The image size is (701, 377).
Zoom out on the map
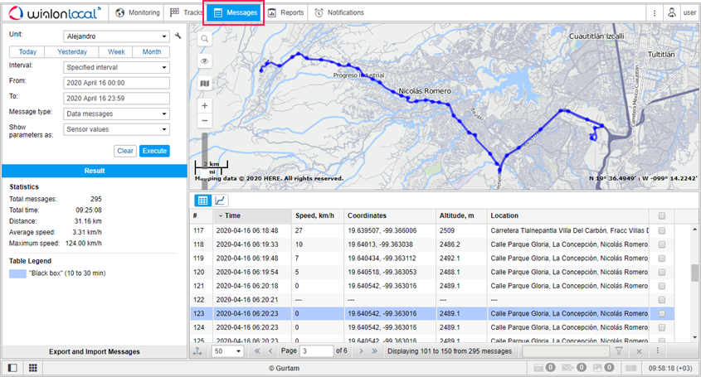point(204,121)
